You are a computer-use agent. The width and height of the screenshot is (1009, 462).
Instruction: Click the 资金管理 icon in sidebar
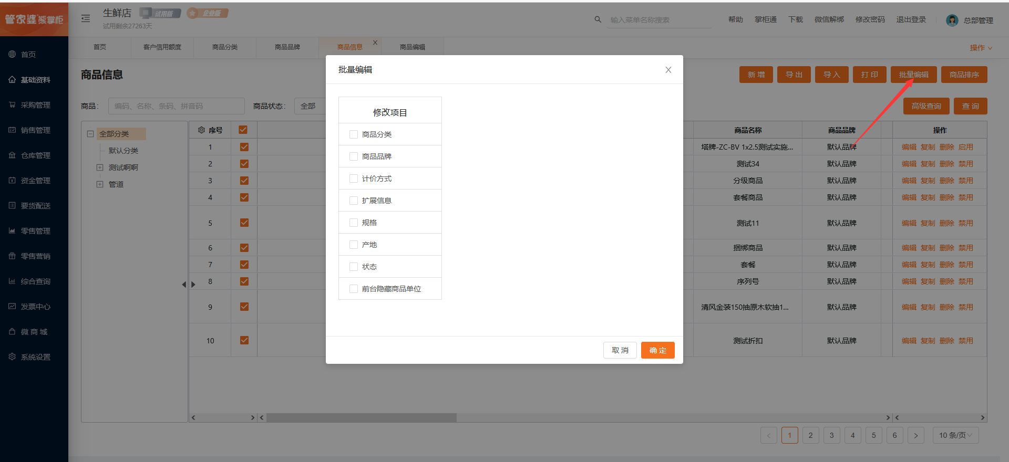pyautogui.click(x=12, y=180)
